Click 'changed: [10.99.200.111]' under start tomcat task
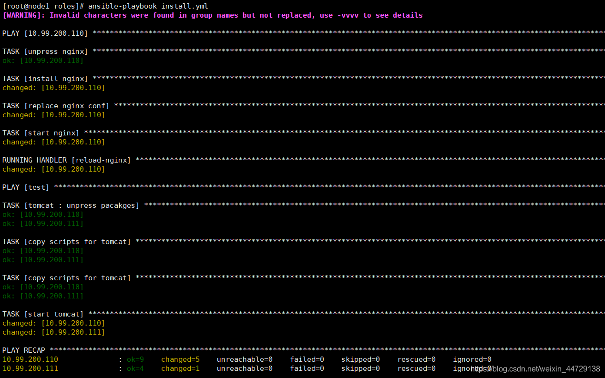 53,332
